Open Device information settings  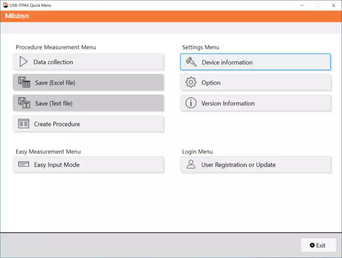[x=255, y=62]
